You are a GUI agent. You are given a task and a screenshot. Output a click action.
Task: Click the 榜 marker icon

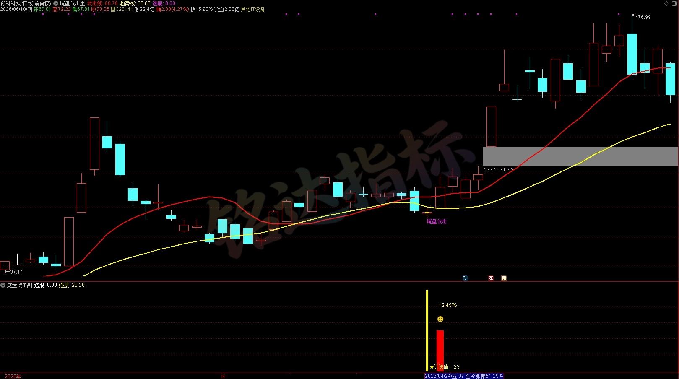504,278
